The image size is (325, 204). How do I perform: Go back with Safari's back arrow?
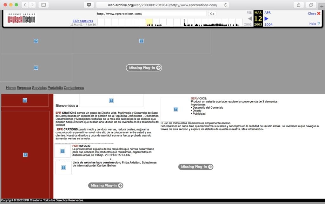25,5
